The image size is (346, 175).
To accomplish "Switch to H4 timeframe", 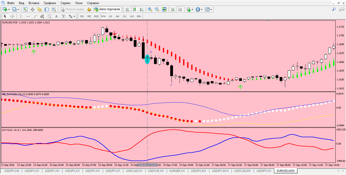I will point(118,16).
